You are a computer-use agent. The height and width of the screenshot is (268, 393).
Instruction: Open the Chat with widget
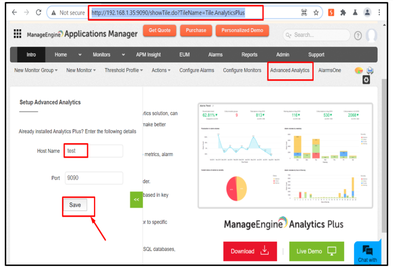coord(367,253)
